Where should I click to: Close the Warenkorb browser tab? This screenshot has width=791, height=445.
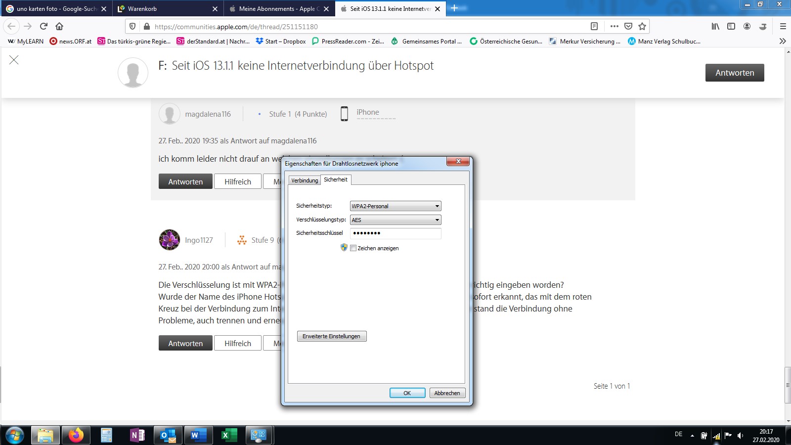(215, 9)
